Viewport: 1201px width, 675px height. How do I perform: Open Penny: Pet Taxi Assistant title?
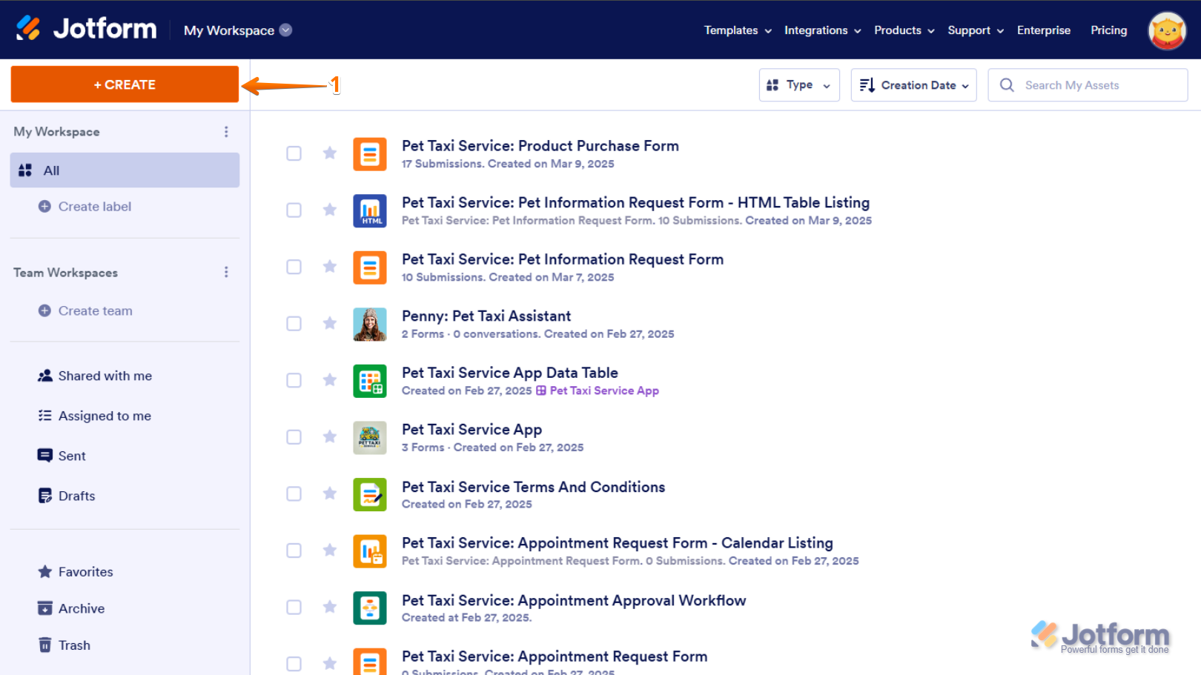[486, 316]
